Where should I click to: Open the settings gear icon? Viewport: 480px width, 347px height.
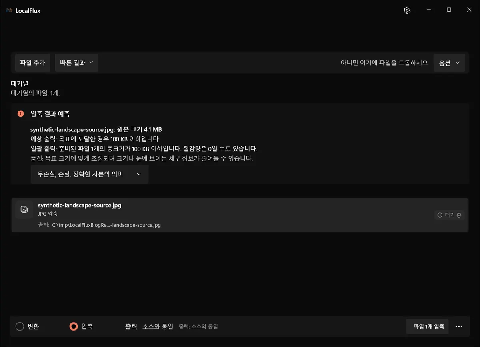(x=407, y=10)
